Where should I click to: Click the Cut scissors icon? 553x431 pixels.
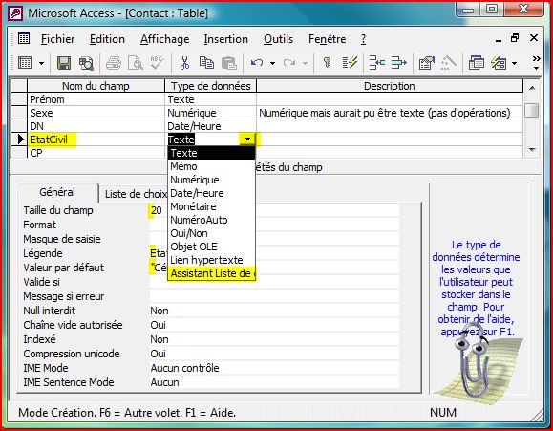184,63
